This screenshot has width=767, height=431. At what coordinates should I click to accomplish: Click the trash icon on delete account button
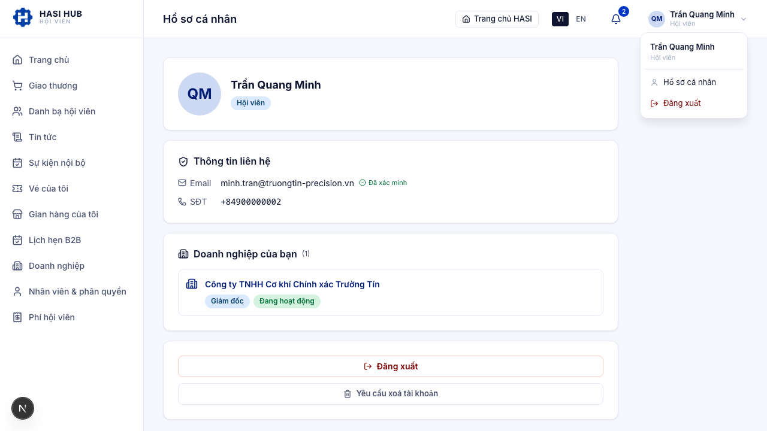click(x=348, y=394)
